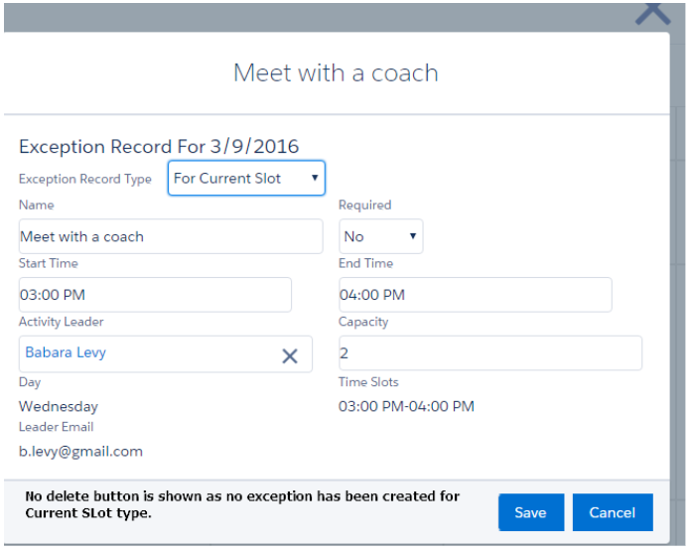692x551 pixels.
Task: Click the Leader Email label
Action: pyautogui.click(x=57, y=427)
